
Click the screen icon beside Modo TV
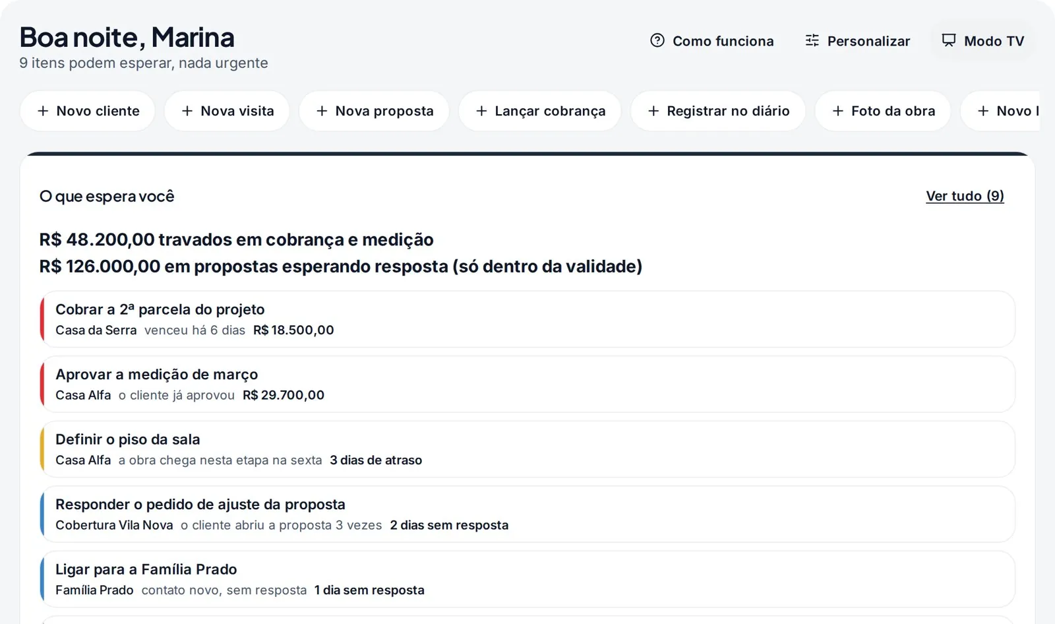coord(949,40)
